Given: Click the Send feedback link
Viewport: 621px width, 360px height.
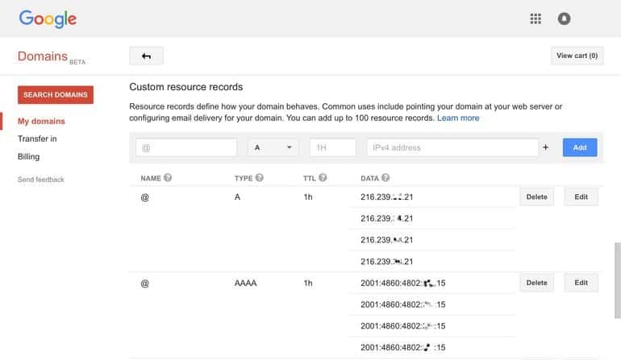Looking at the screenshot, I should 41,180.
